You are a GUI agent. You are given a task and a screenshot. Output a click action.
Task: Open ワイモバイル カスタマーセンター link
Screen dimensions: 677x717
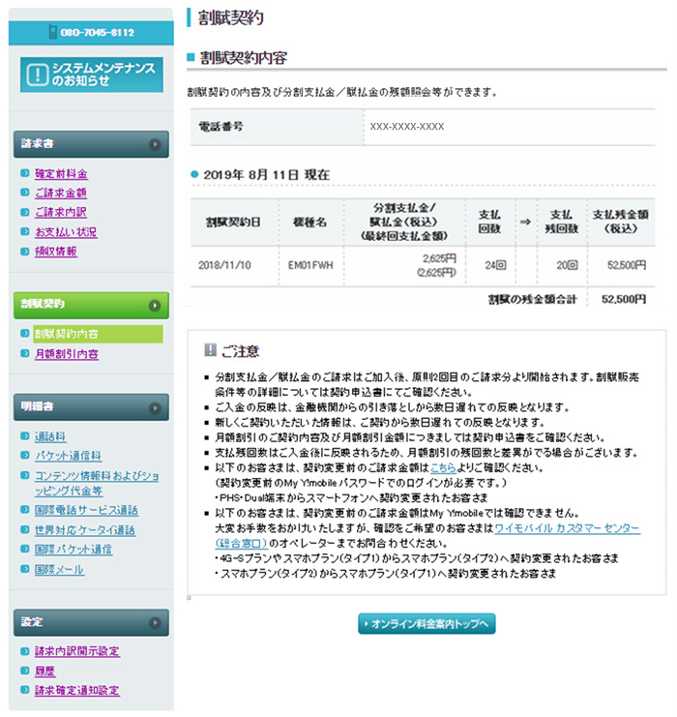point(566,529)
